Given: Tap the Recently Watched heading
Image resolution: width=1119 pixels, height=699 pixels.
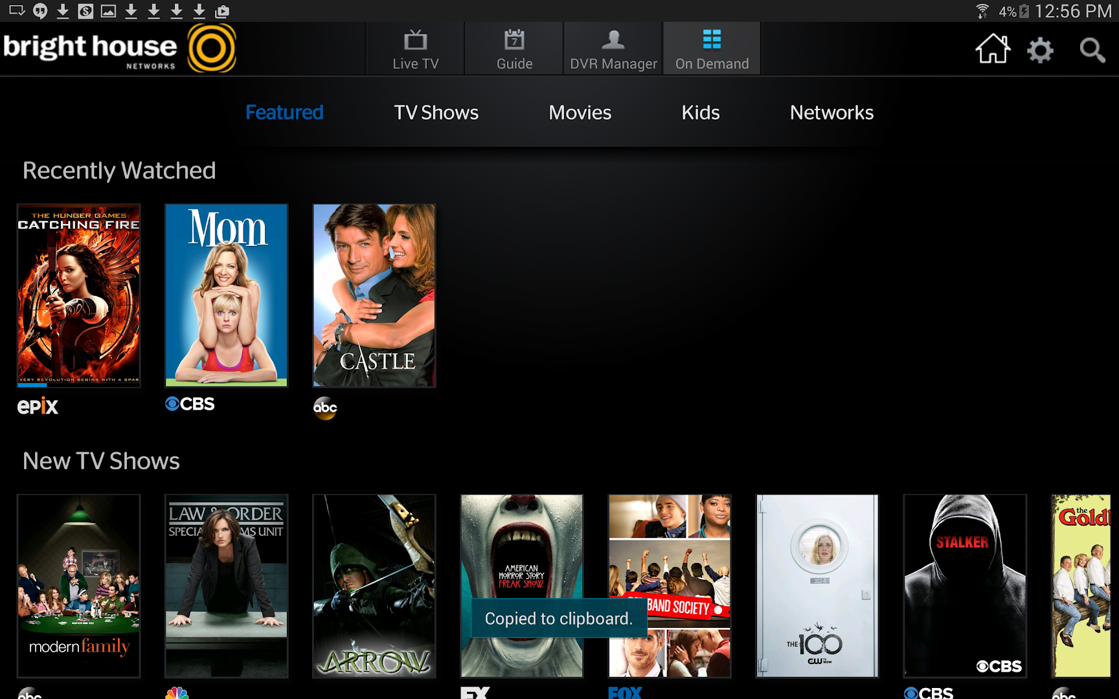Looking at the screenshot, I should [119, 171].
